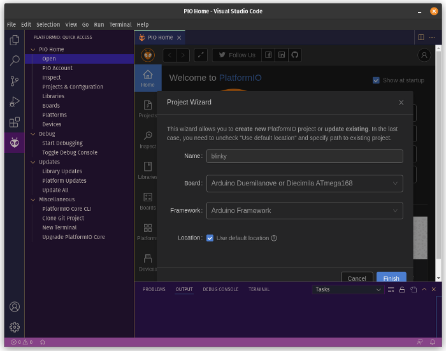Screen dimensions: 446x351
Task: Toggle the Show at startup checkbox
Action: coord(376,80)
